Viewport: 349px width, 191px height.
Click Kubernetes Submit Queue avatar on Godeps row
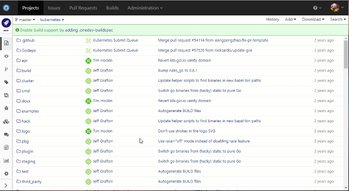tap(88, 51)
